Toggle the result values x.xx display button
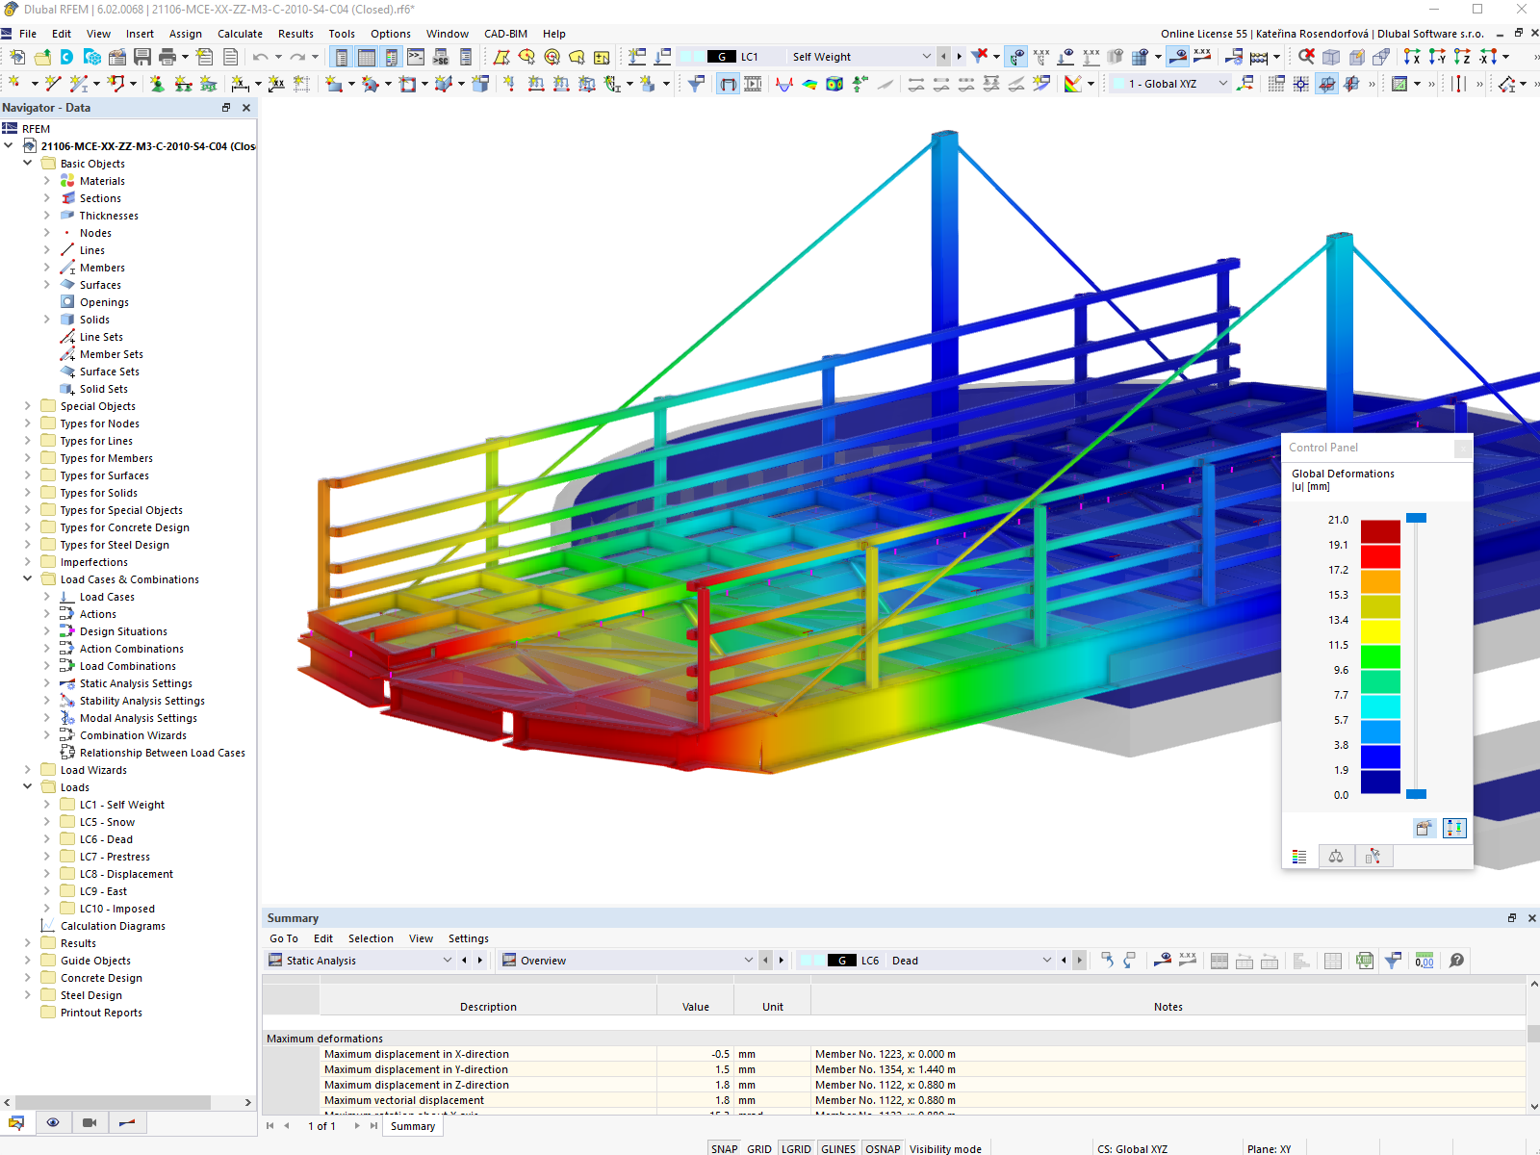 (1202, 57)
